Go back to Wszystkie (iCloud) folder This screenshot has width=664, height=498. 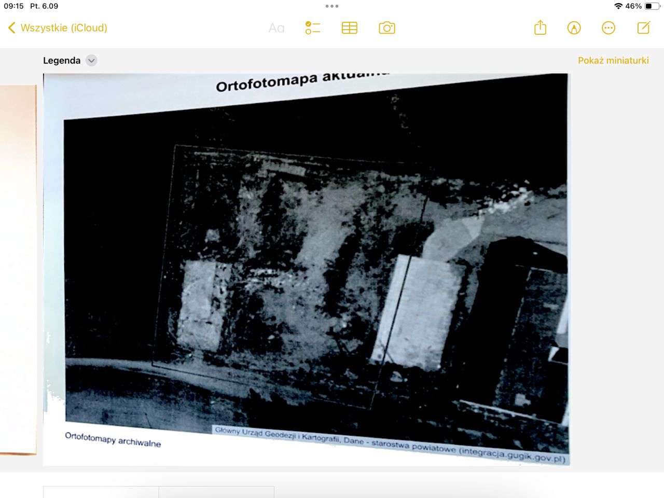tap(58, 28)
